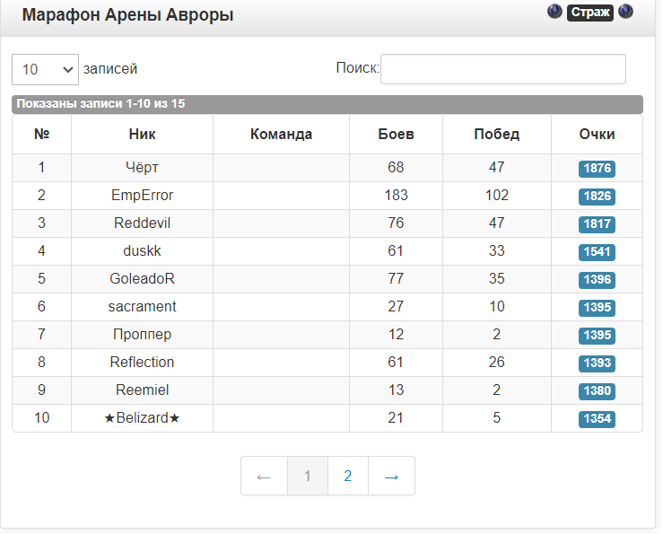The width and height of the screenshot is (663, 534).
Task: Click the previous page arrow button
Action: [264, 476]
